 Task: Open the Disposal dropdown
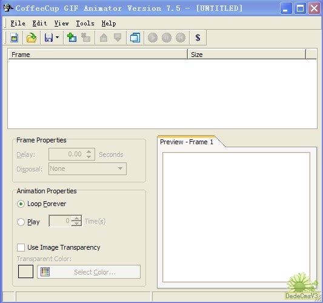click(87, 168)
